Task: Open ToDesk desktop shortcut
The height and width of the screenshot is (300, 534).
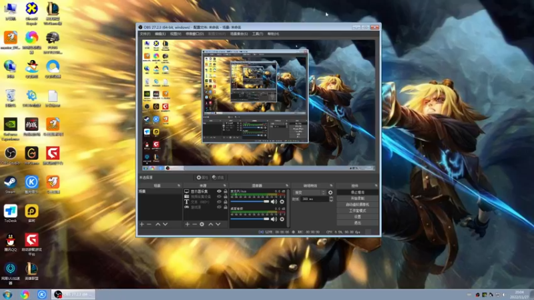Action: tap(11, 213)
